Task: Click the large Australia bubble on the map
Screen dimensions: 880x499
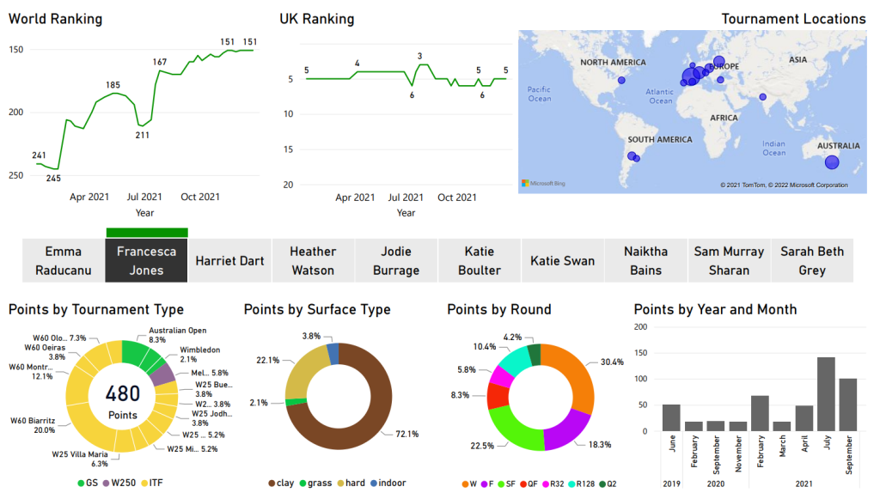Action: [831, 162]
